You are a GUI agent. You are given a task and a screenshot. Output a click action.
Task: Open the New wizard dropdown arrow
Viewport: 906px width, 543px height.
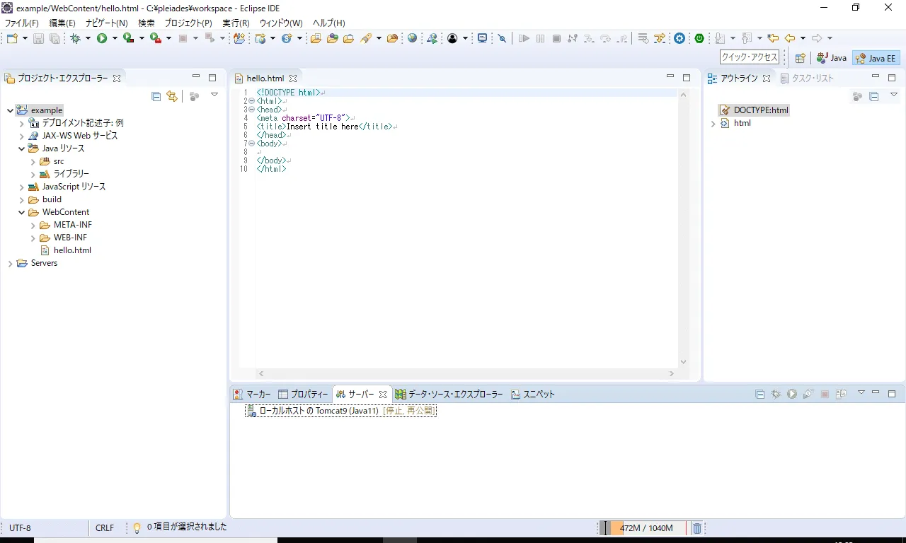(25, 38)
